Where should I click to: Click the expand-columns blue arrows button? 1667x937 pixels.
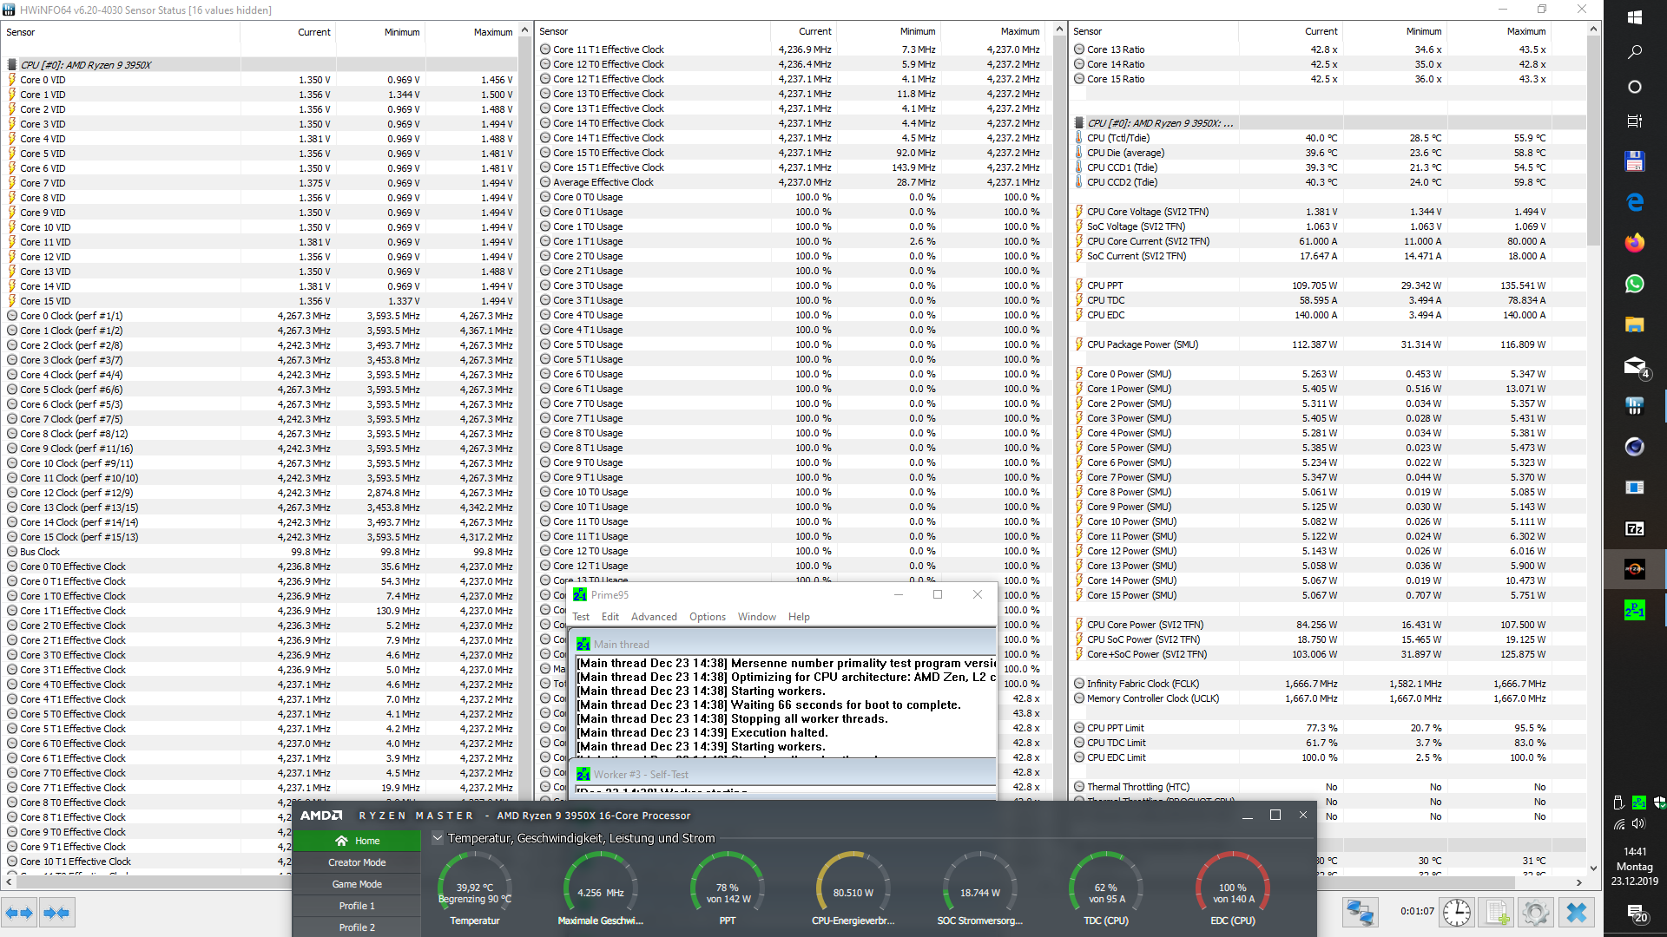point(19,913)
